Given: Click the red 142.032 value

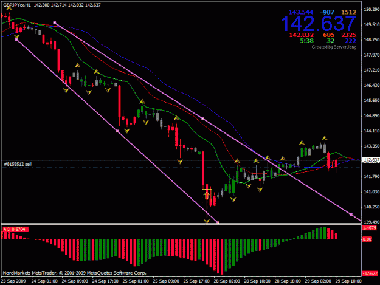Looking at the screenshot, I should point(301,35).
